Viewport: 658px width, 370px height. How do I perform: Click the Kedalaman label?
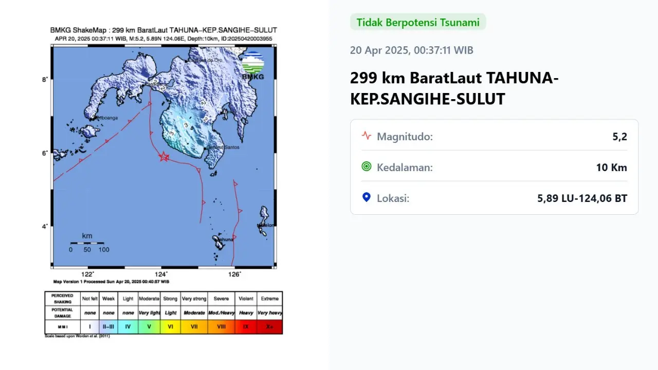[405, 168]
